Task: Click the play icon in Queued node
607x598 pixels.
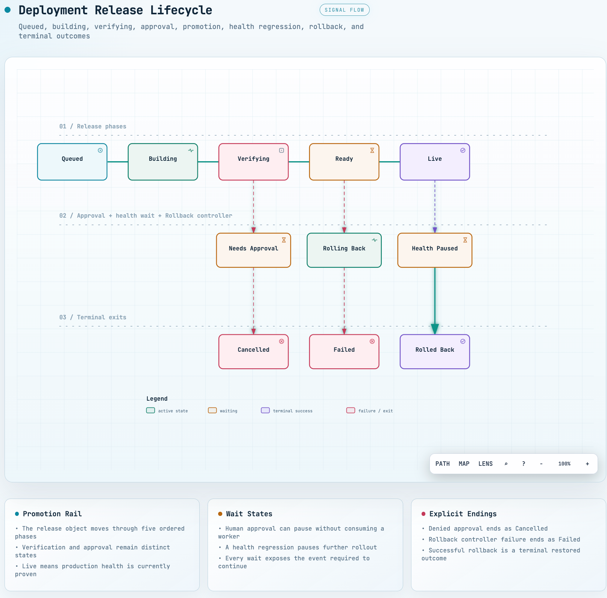Action: [x=100, y=150]
